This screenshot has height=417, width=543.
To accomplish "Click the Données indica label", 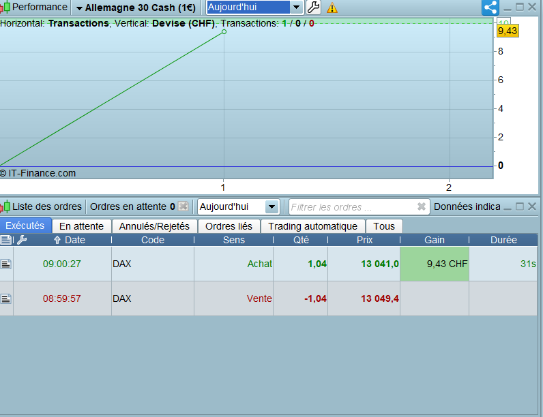I will (x=467, y=206).
